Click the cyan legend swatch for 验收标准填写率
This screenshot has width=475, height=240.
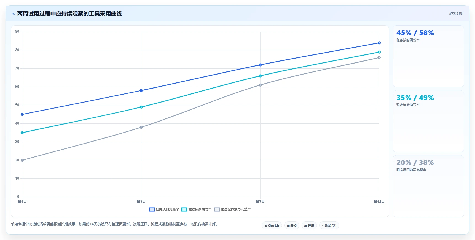[x=184, y=209]
